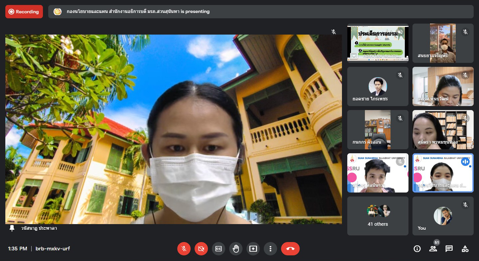
Task: Leave the call with the red hang-up button
Action: click(290, 249)
